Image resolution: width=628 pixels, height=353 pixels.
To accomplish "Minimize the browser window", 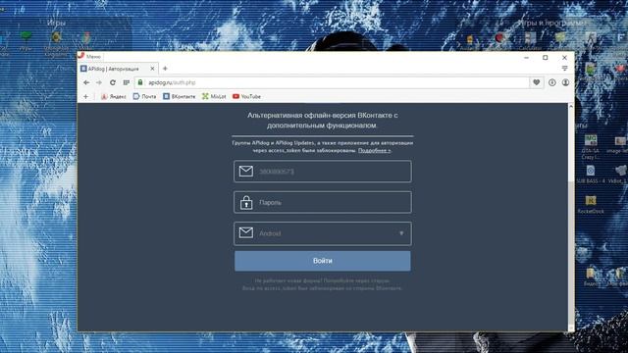I will (526, 58).
